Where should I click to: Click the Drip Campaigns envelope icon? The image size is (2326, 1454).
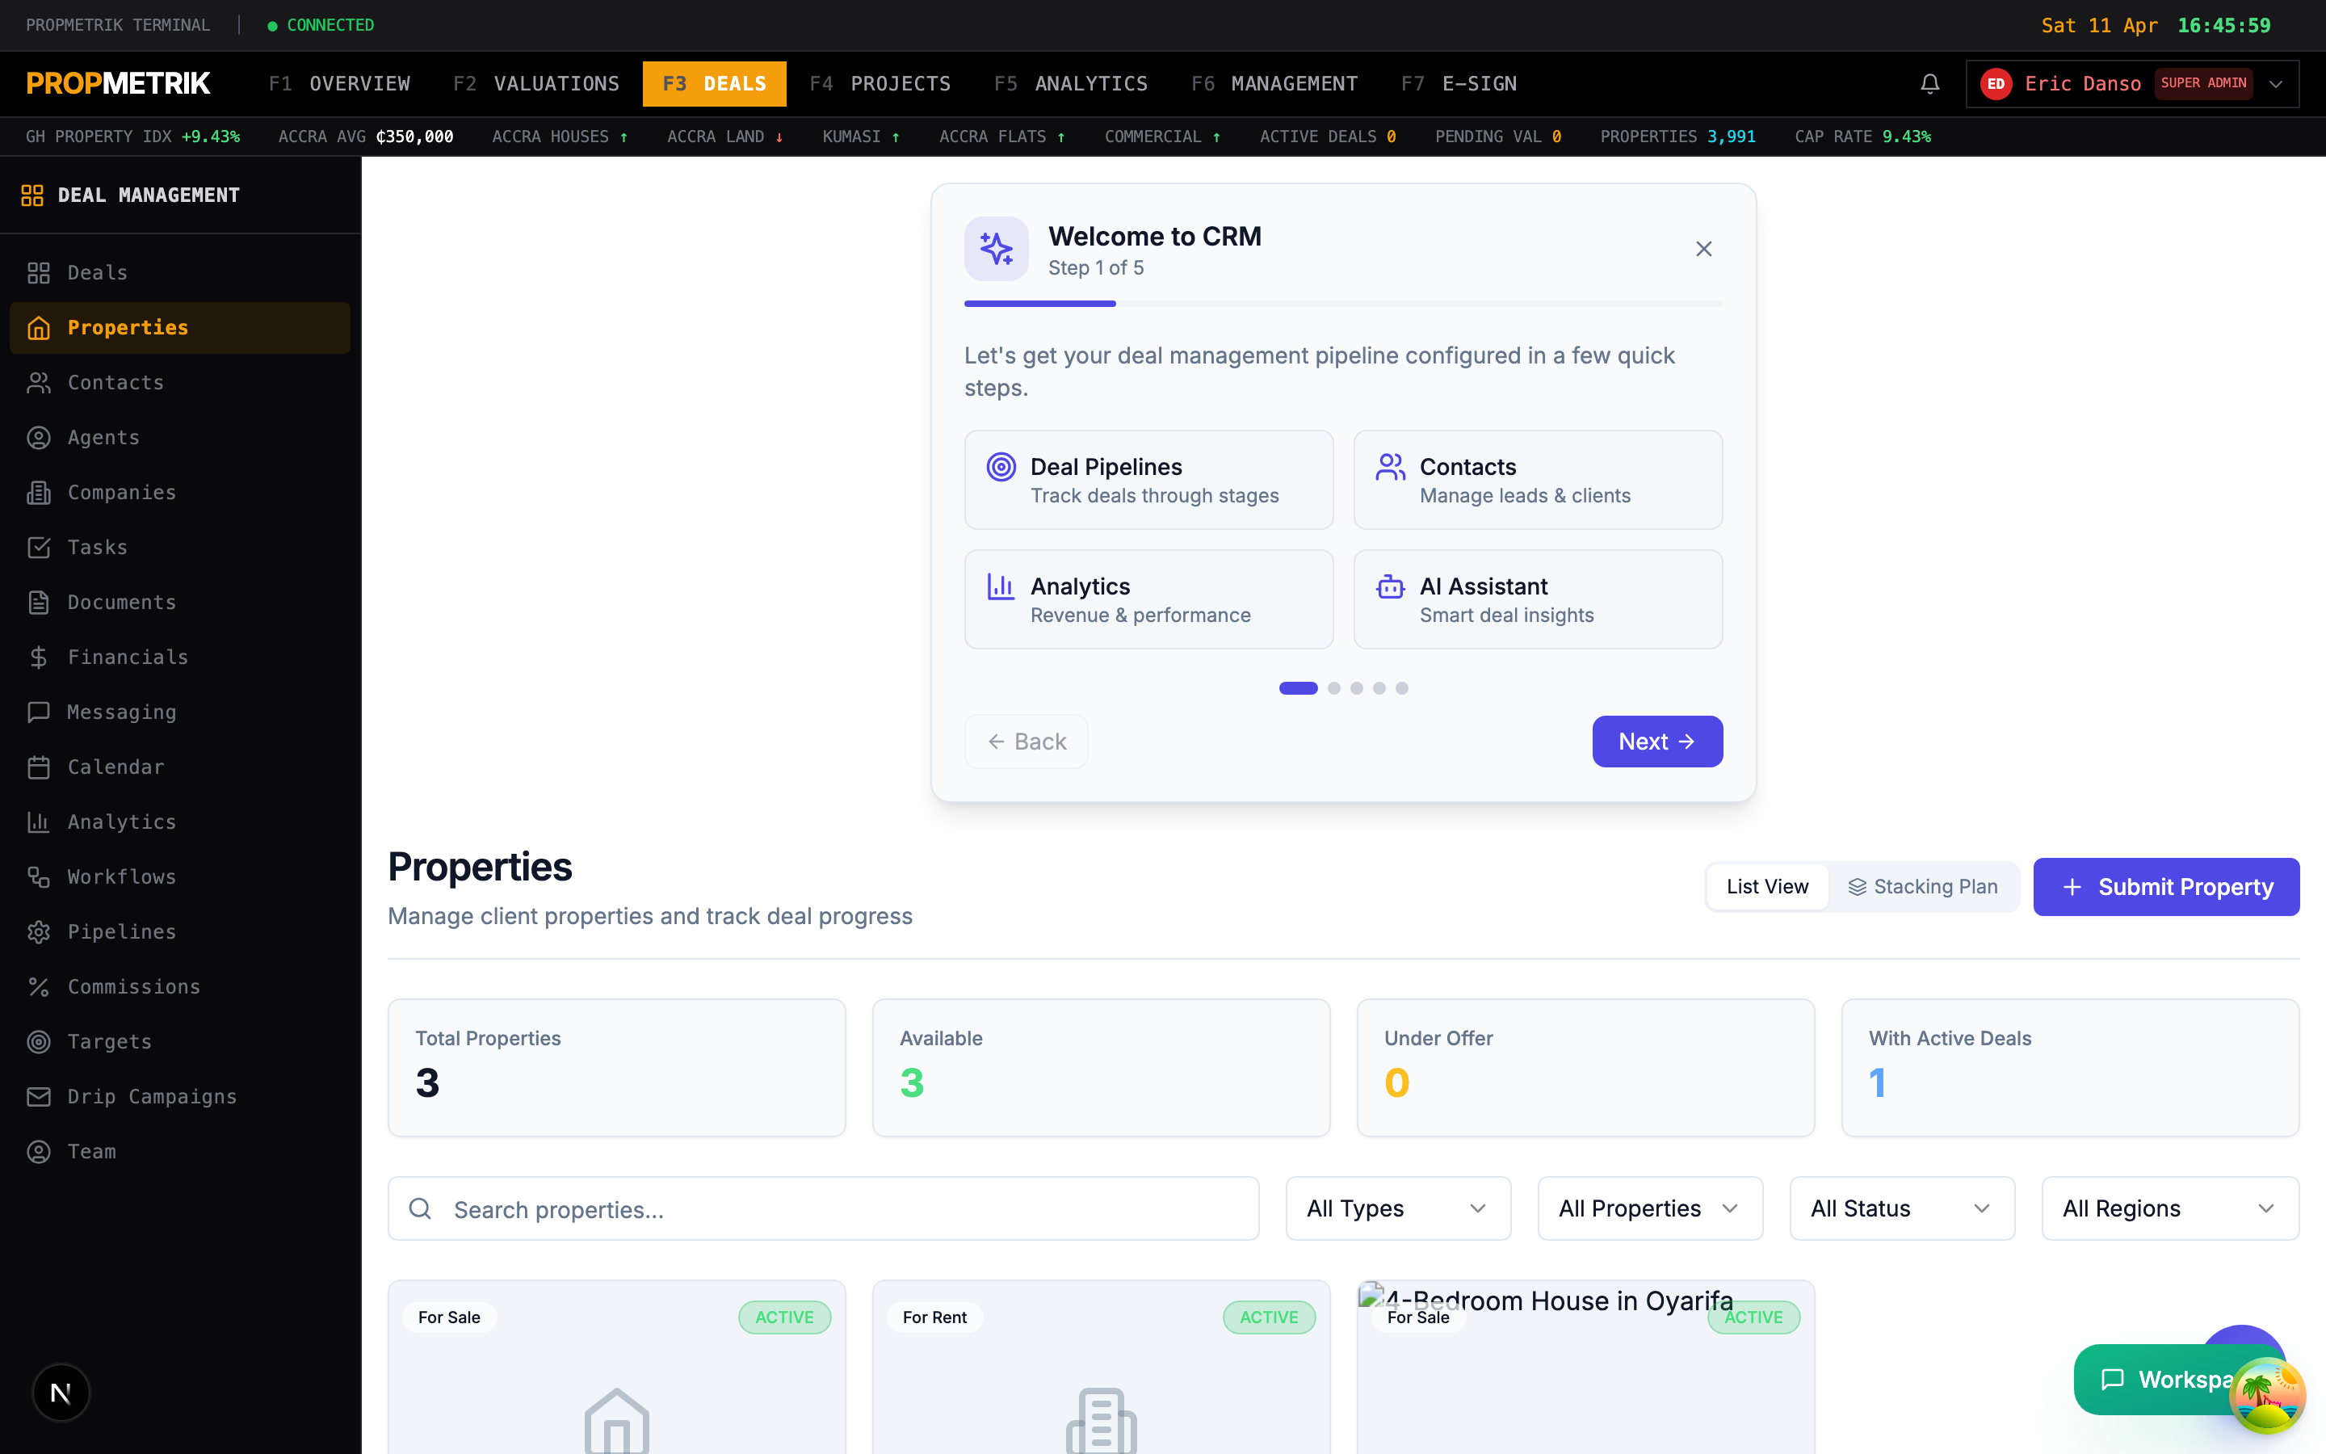pyautogui.click(x=39, y=1096)
